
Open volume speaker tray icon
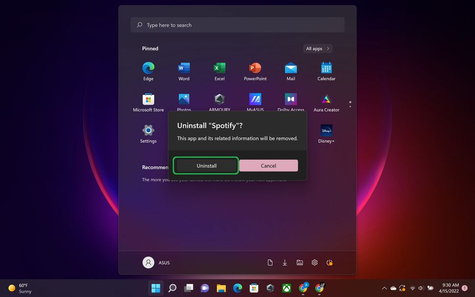[421, 288]
